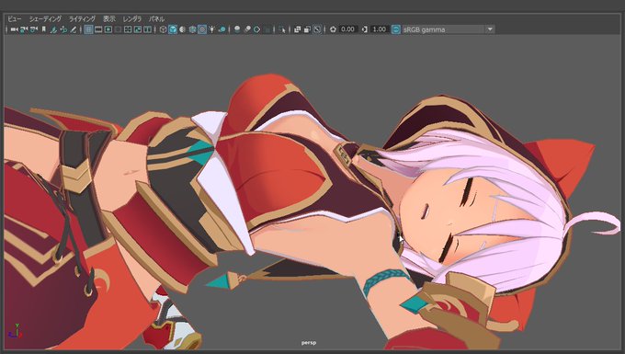Toggle the Safe Title overlay
This screenshot has width=625, height=354.
click(147, 29)
